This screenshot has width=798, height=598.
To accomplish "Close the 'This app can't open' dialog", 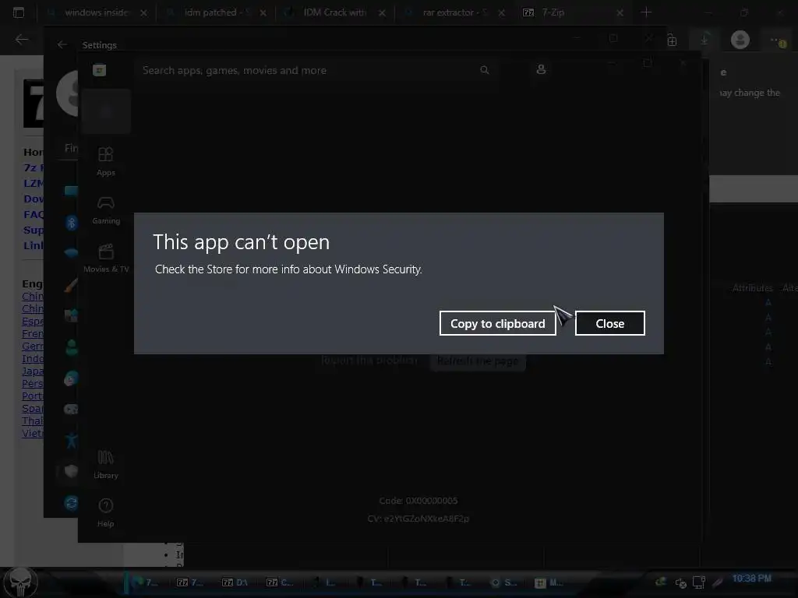I will pos(609,323).
